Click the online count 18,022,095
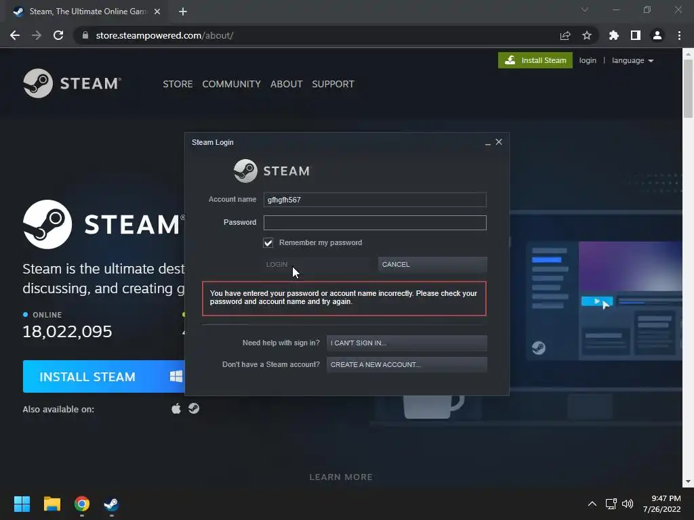The width and height of the screenshot is (694, 520). [x=67, y=331]
